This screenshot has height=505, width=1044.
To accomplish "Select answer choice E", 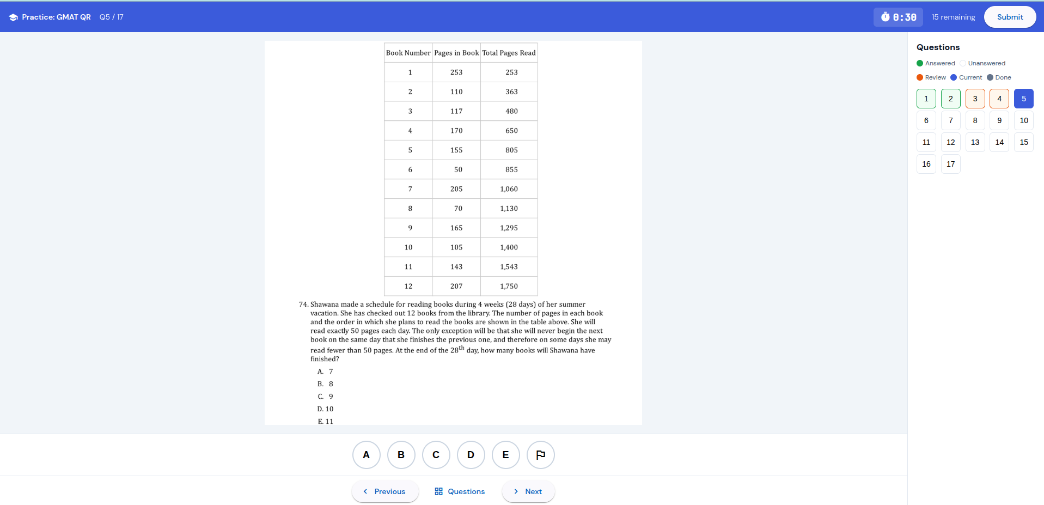I will tap(505, 455).
